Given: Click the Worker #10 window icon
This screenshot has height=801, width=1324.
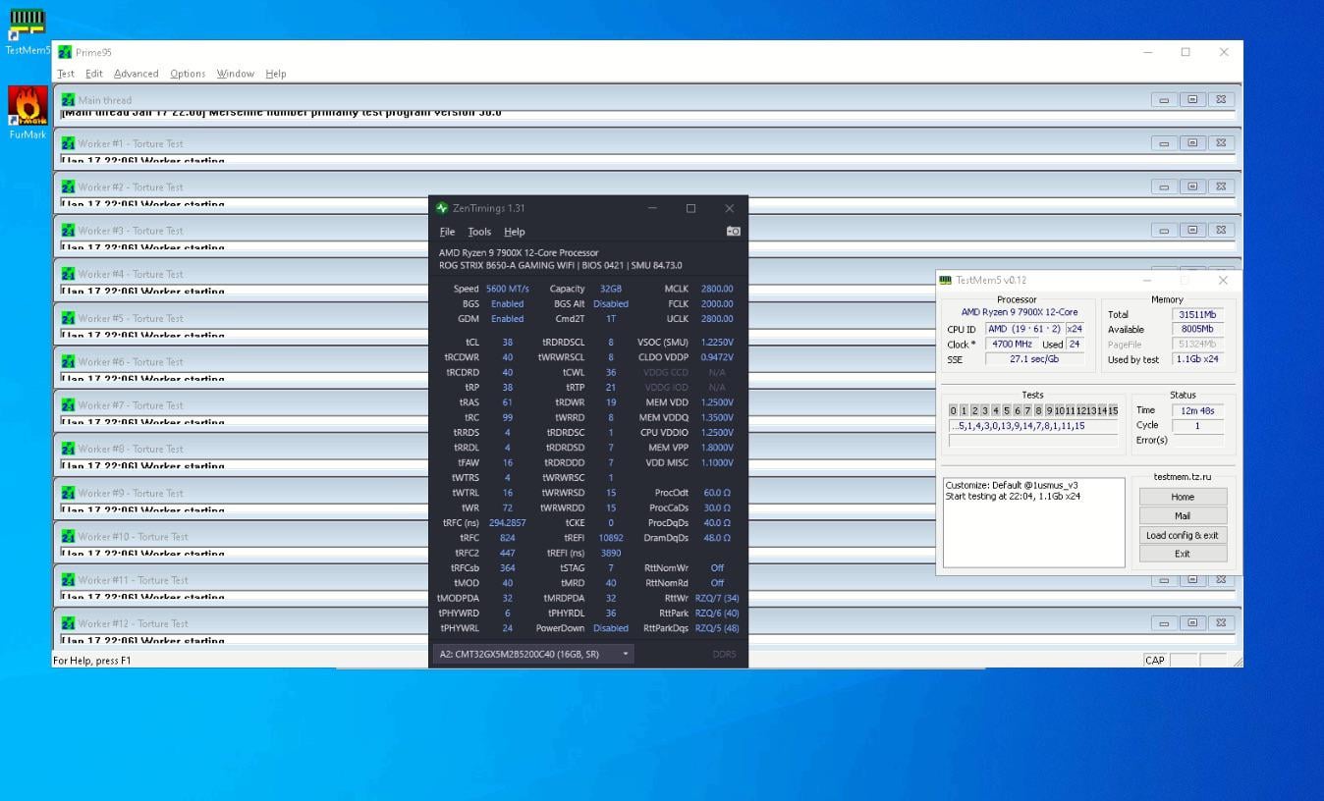Looking at the screenshot, I should point(68,536).
